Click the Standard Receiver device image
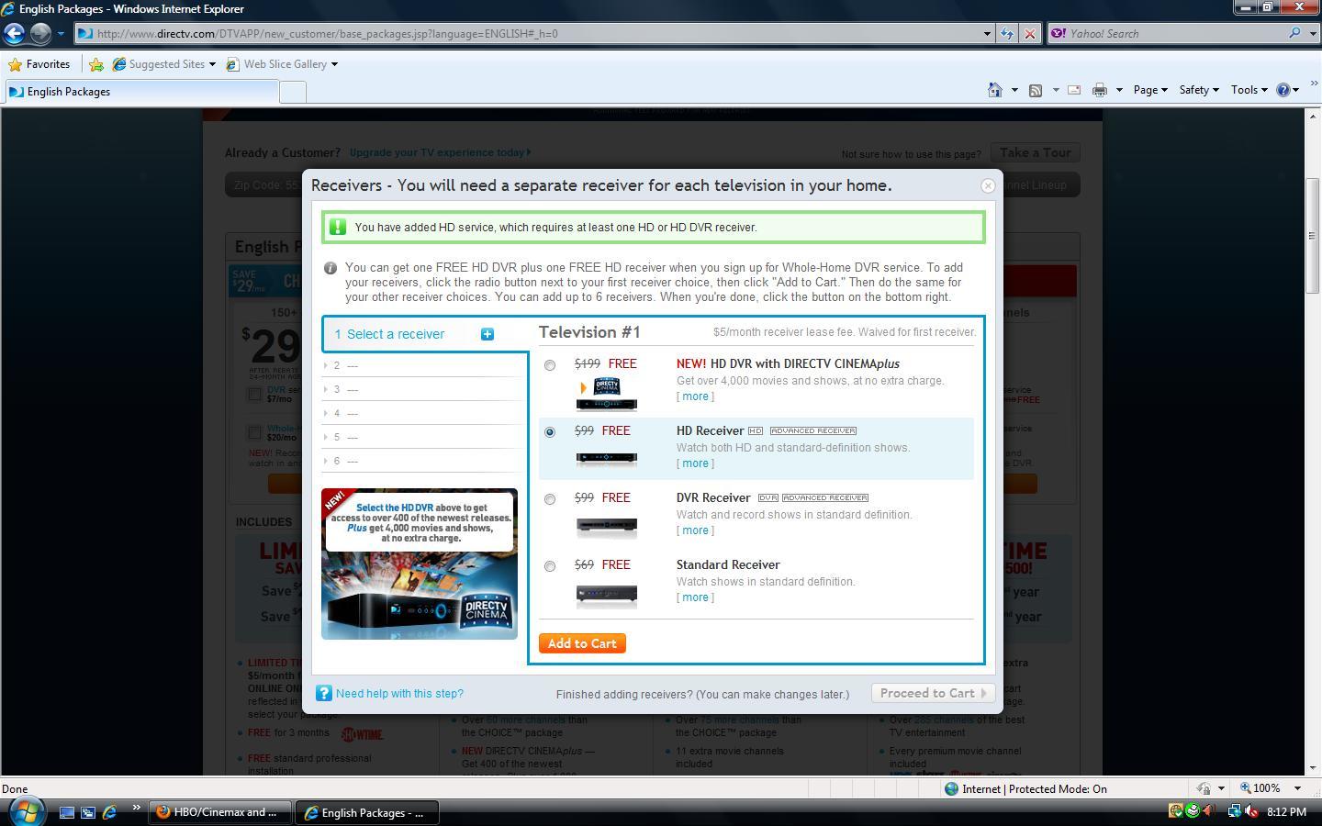The width and height of the screenshot is (1322, 826). point(606,595)
